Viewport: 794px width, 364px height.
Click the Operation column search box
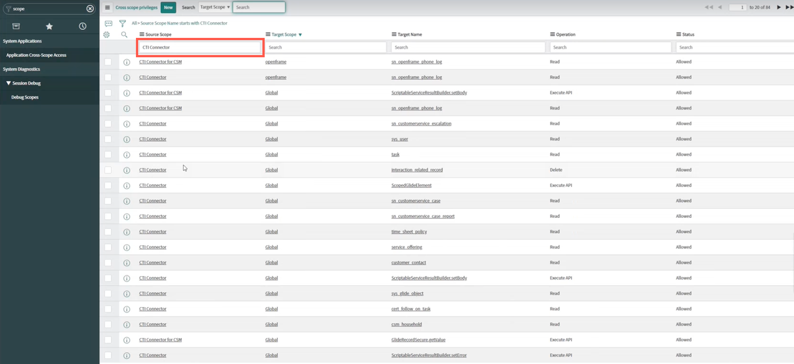coord(611,47)
